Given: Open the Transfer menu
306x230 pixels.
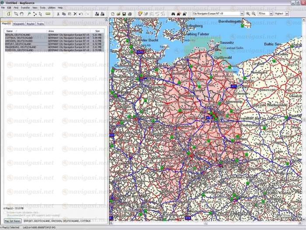Looking at the screenshot, I should coord(25,8).
